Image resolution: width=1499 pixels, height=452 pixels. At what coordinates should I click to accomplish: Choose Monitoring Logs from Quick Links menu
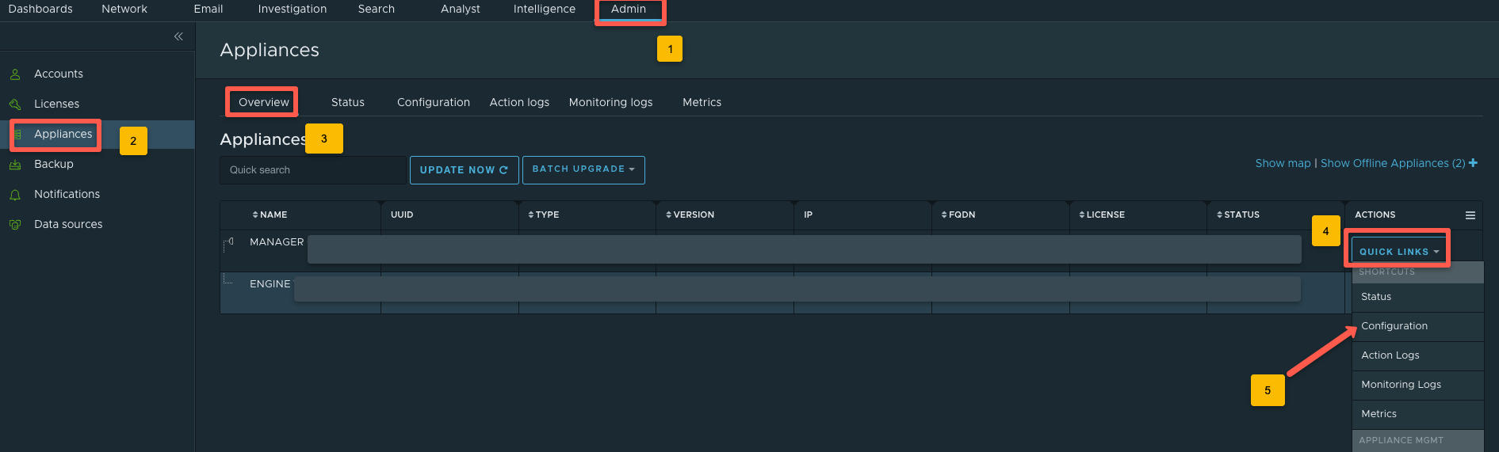pos(1418,385)
